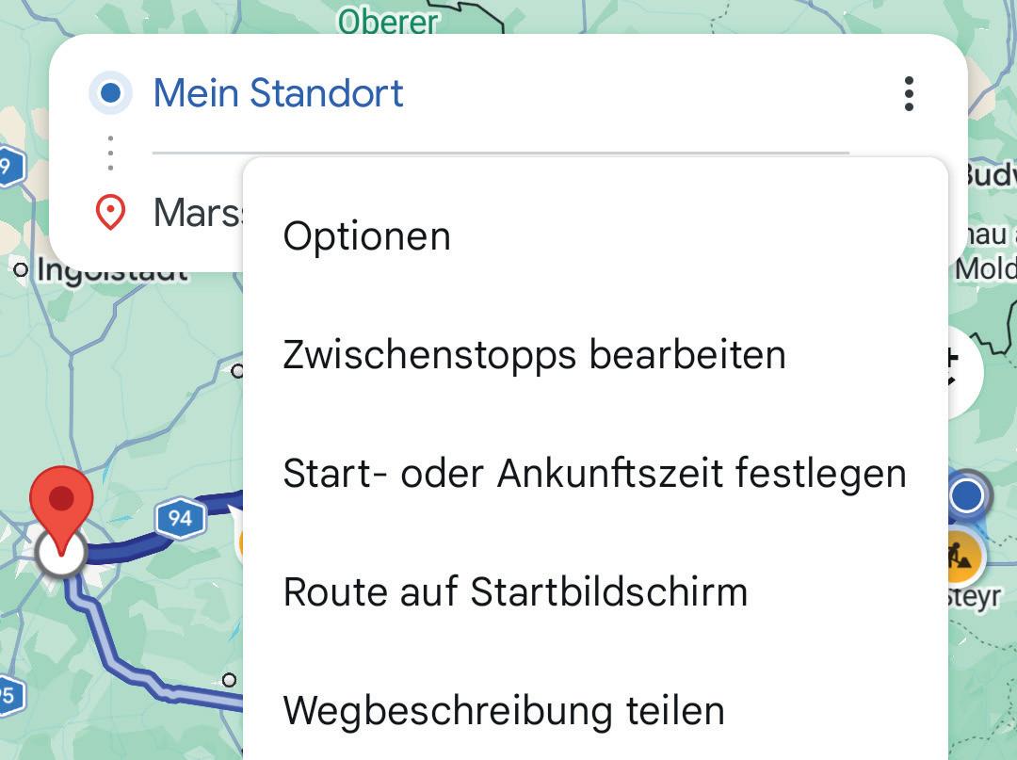Click the red destination pin in route panel
This screenshot has height=760, width=1017.
(111, 213)
